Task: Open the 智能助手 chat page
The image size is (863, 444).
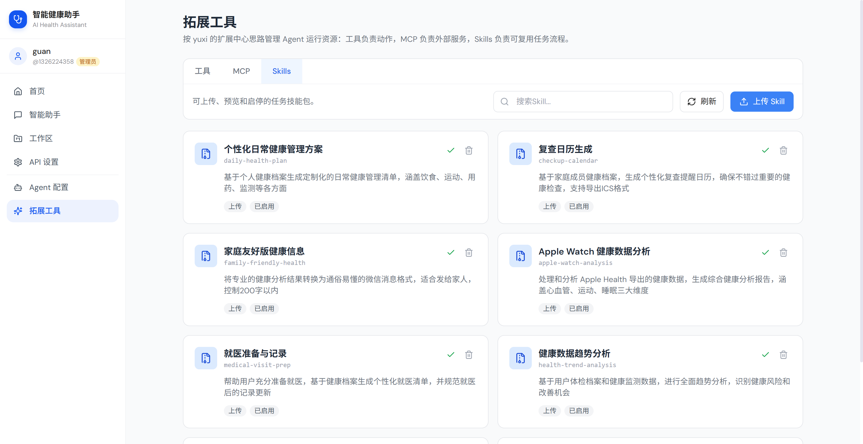Action: coord(63,115)
